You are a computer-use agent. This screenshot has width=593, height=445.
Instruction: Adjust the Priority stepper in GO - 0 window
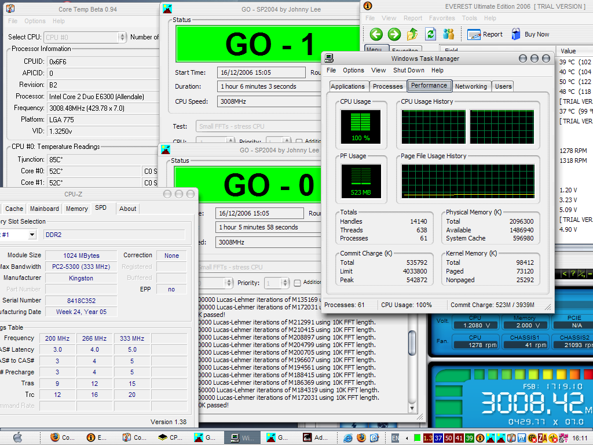[285, 283]
